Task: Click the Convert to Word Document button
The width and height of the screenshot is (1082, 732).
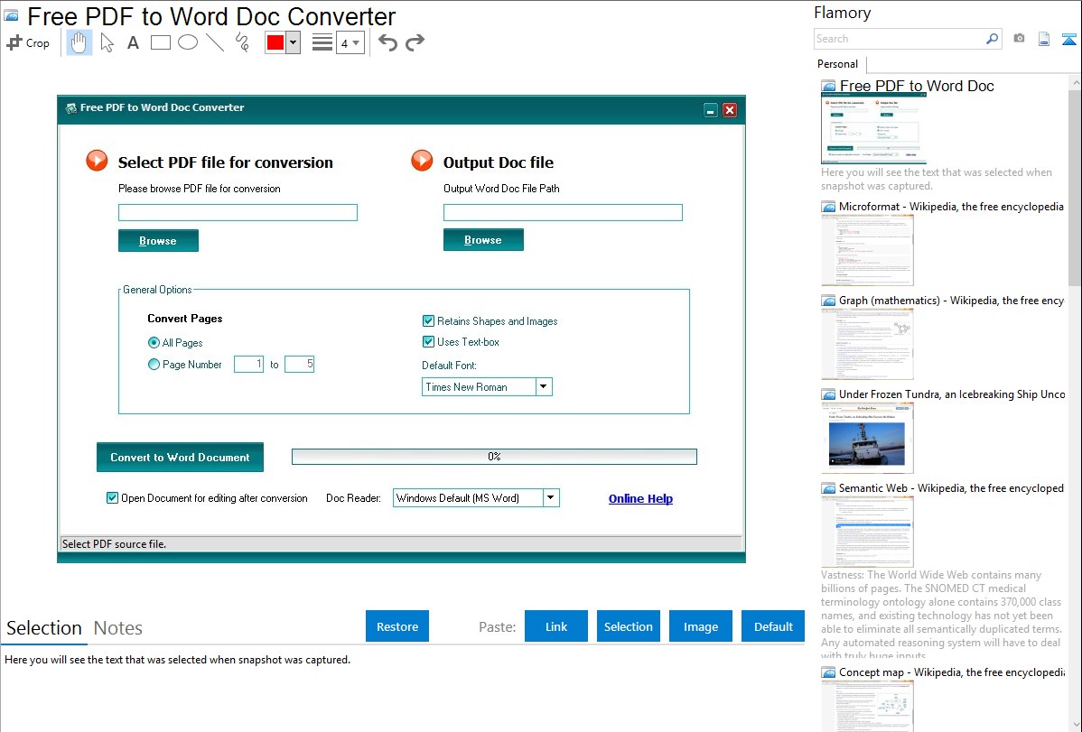Action: tap(180, 458)
